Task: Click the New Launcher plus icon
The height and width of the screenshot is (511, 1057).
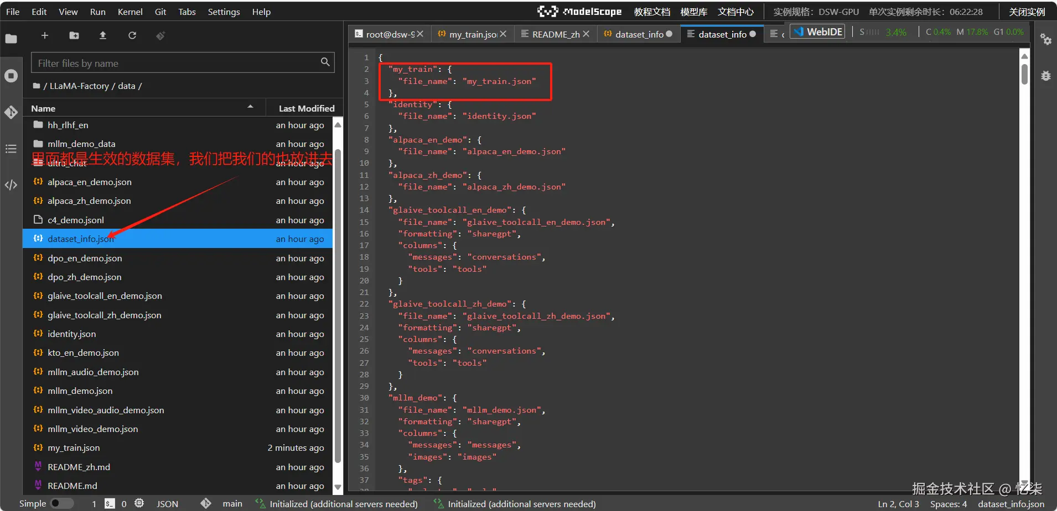Action: point(45,35)
